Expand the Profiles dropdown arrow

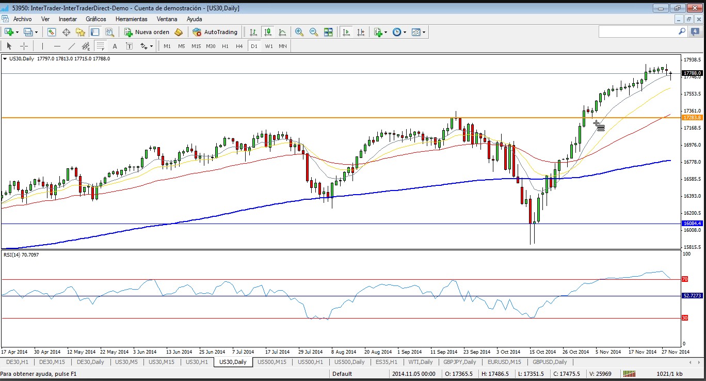click(x=36, y=32)
